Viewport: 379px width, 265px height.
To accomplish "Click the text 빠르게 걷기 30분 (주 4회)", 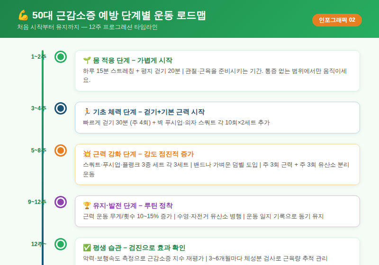I will coord(117,123).
